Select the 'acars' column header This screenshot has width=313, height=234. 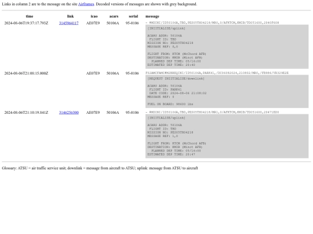[114, 16]
